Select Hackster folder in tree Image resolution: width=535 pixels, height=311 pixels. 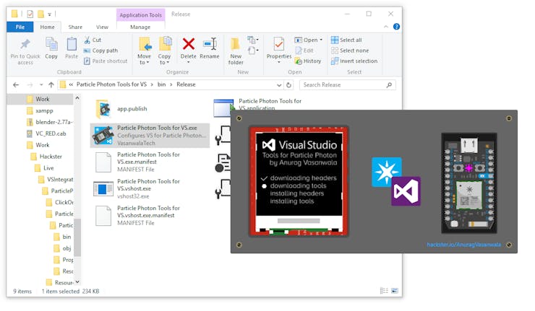coord(47,157)
